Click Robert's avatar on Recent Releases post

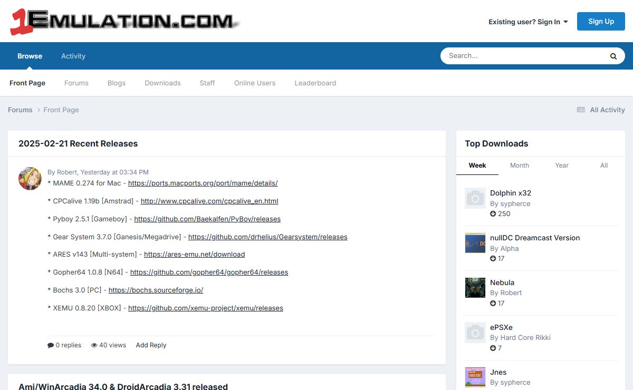[30, 179]
